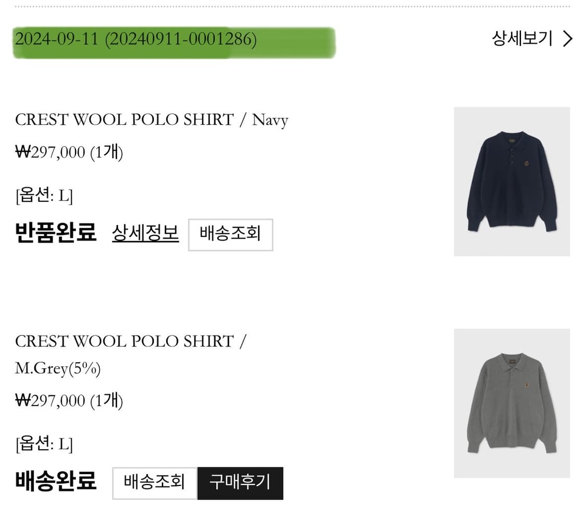
Task: Click the order date 2024-09-11
Action: click(x=56, y=39)
